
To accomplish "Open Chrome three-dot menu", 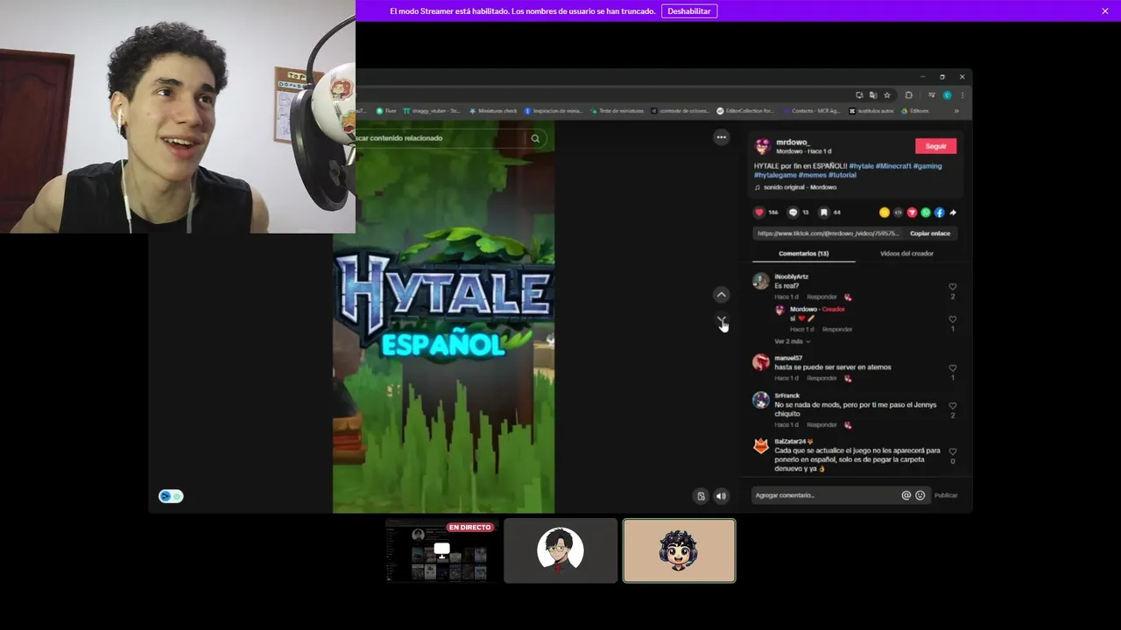I will coord(962,95).
